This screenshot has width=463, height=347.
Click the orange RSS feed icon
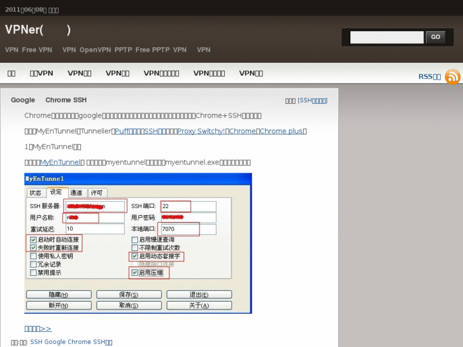point(452,77)
